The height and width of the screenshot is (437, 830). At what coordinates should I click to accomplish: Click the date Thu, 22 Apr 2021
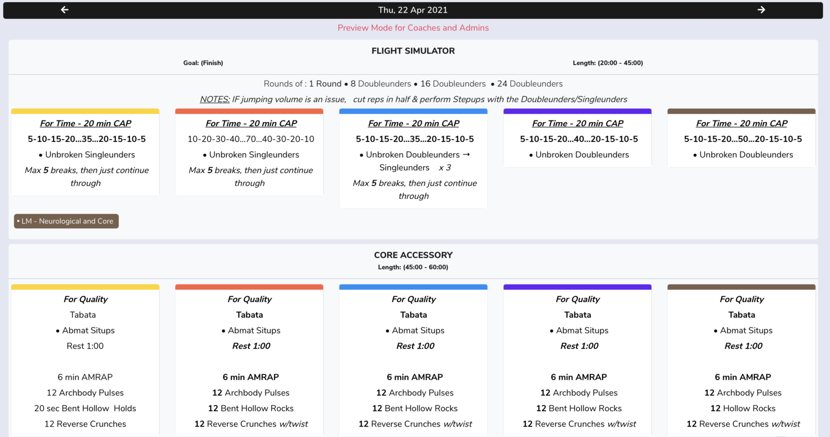coord(413,10)
